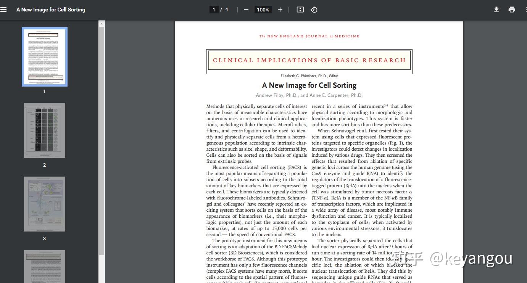Zoom in with the plus icon
The image size is (527, 283).
pos(280,10)
